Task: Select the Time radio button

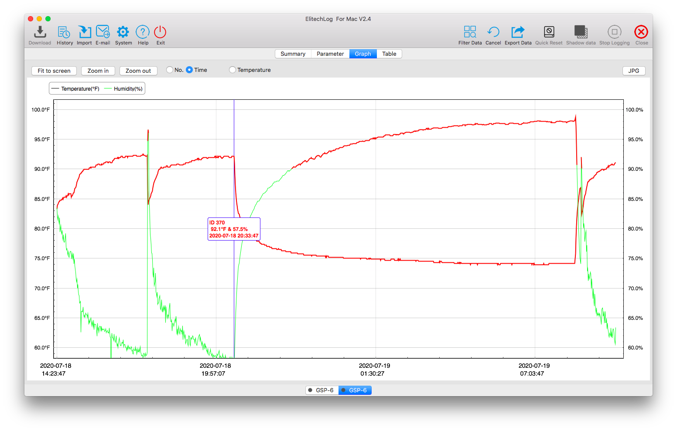Action: [189, 70]
